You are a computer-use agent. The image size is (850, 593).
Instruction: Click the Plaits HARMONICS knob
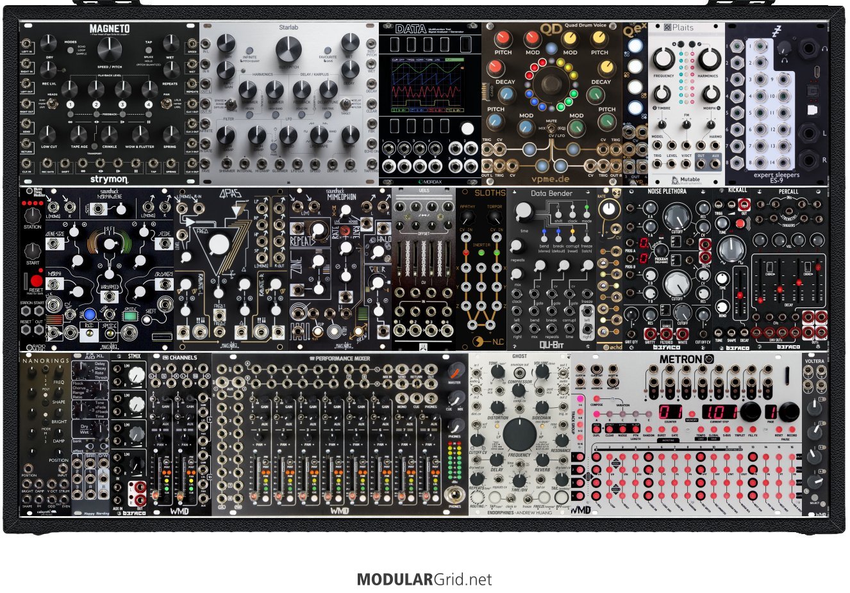(708, 60)
